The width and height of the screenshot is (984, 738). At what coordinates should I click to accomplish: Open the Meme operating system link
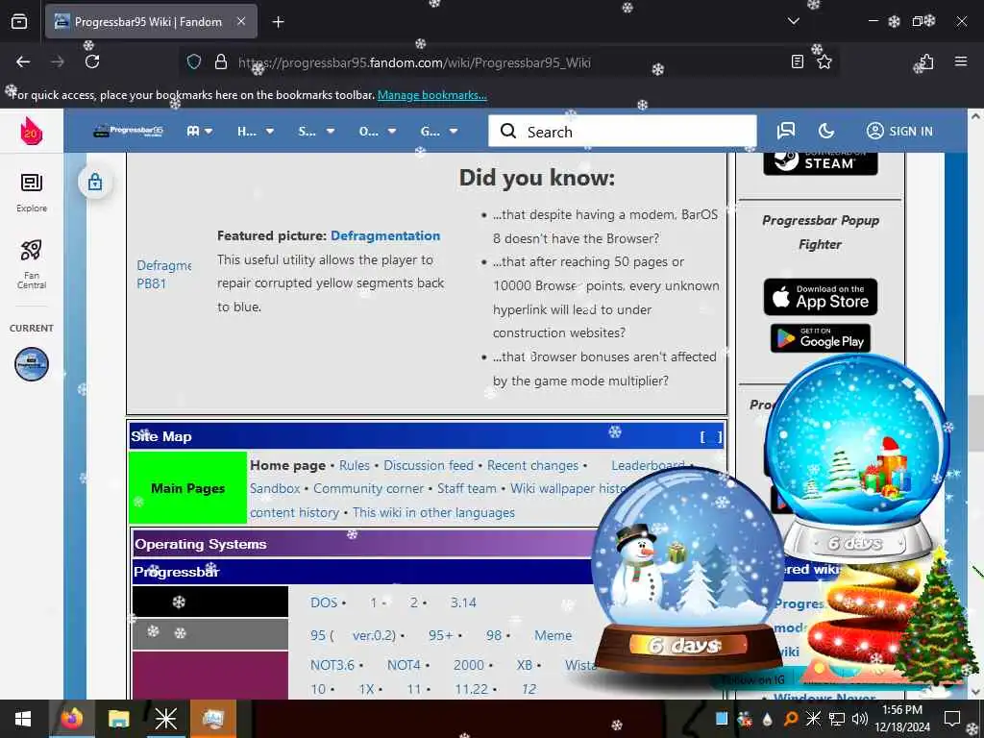point(553,636)
